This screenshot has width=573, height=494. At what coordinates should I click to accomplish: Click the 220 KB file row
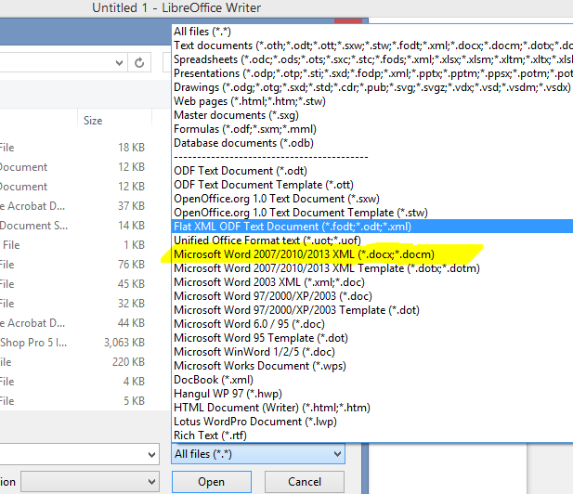[76, 362]
